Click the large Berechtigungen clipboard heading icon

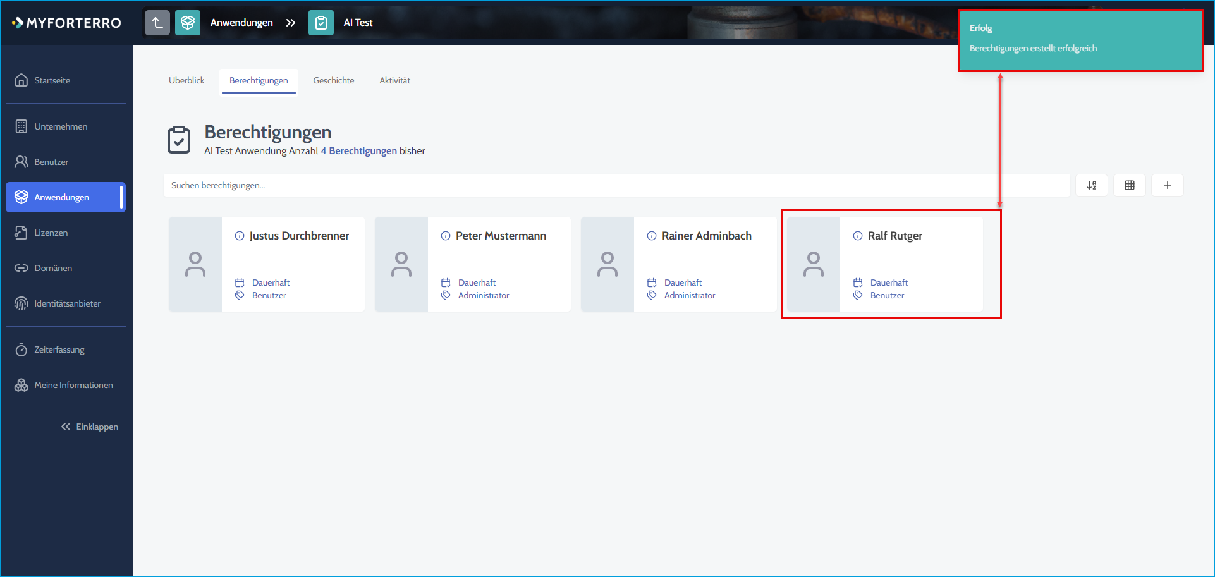(179, 140)
